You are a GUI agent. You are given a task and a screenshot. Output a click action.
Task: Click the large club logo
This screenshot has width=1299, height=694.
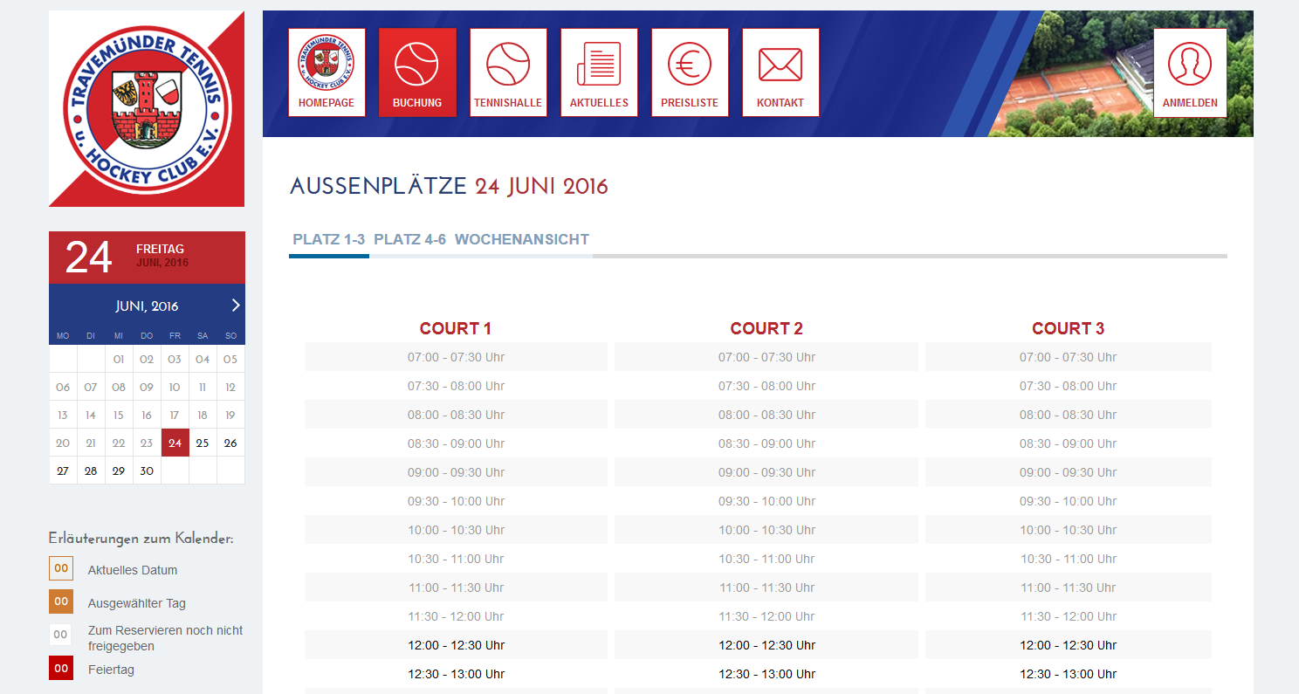147,109
